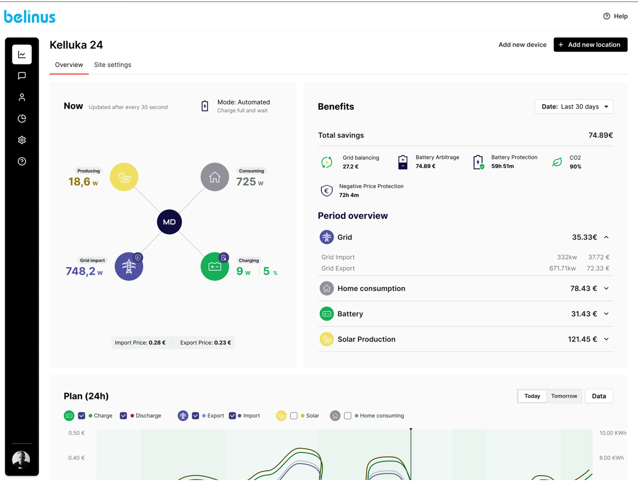Click the user avatar photo in sidebar
This screenshot has height=481, width=641.
[21, 460]
